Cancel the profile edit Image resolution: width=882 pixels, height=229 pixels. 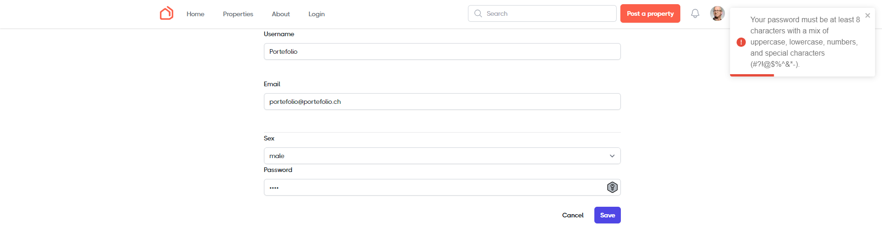point(573,215)
